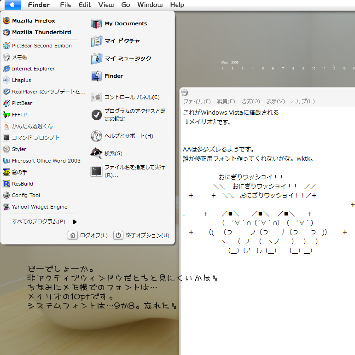
Task: Open プログラムのアクセスと既定の設定
Action: tap(128, 115)
